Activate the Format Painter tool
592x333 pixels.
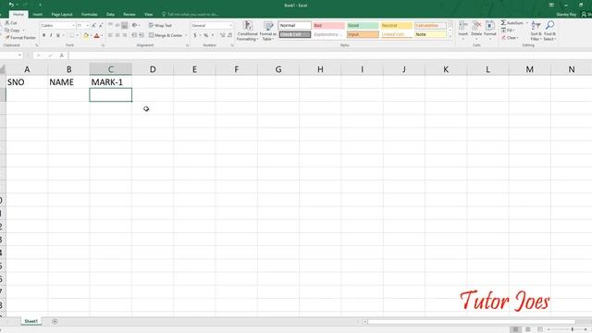(20, 38)
